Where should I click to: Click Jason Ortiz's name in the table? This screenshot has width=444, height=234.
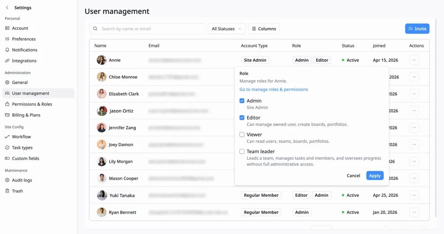pos(121,111)
